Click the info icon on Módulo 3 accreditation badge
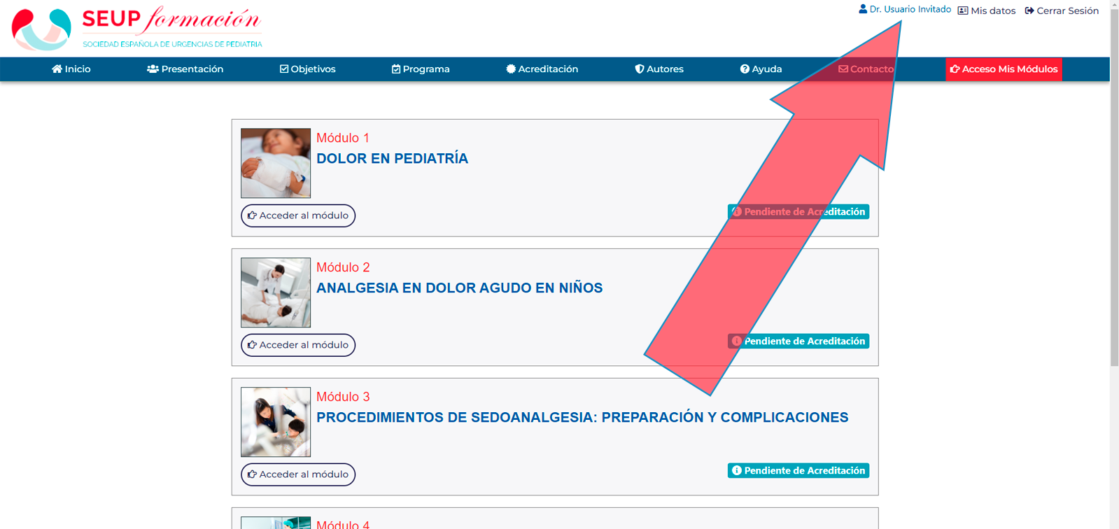 point(737,471)
